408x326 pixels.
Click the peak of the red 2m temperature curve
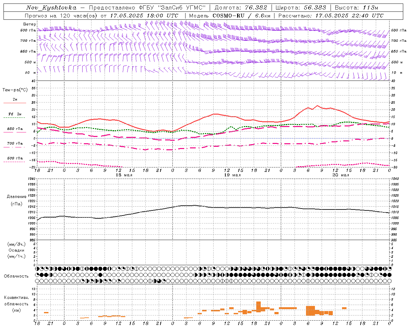click(x=317, y=106)
